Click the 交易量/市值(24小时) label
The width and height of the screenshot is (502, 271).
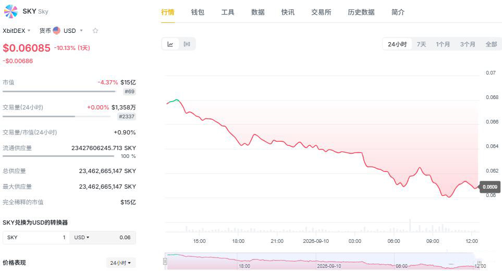tap(30, 132)
